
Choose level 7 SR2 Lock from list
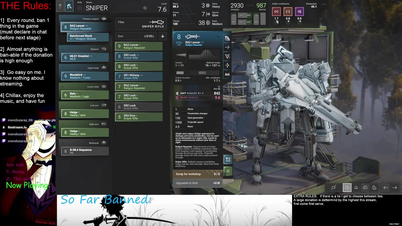tap(139, 97)
